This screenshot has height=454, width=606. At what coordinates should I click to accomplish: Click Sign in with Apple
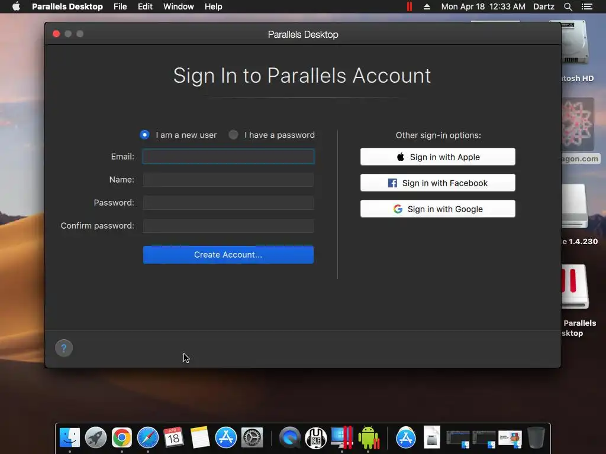pyautogui.click(x=438, y=157)
